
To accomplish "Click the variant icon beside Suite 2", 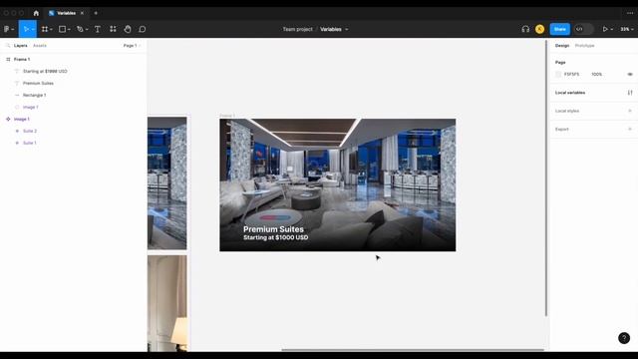I will [x=17, y=131].
